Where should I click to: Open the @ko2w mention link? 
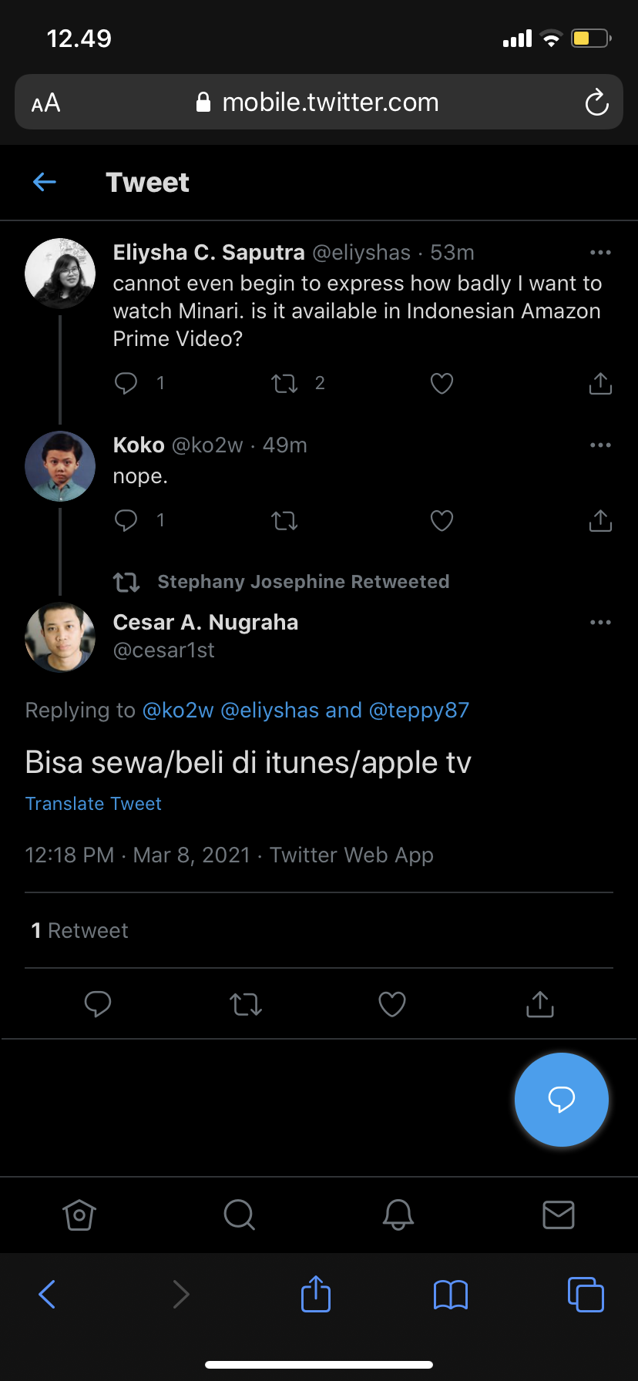tap(178, 711)
